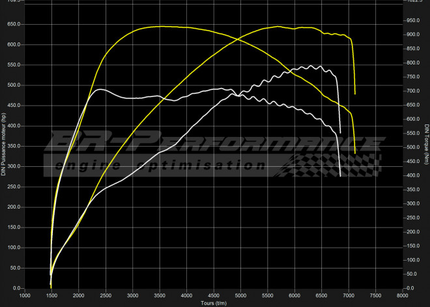Click the 650.0 label on the left axis
430x307 pixels.
[14, 25]
